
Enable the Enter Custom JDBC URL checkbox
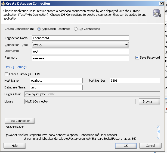[7, 74]
